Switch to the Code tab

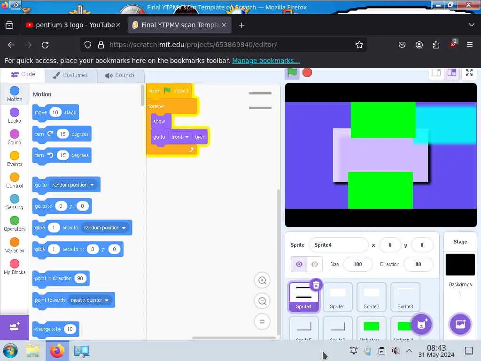tap(23, 75)
